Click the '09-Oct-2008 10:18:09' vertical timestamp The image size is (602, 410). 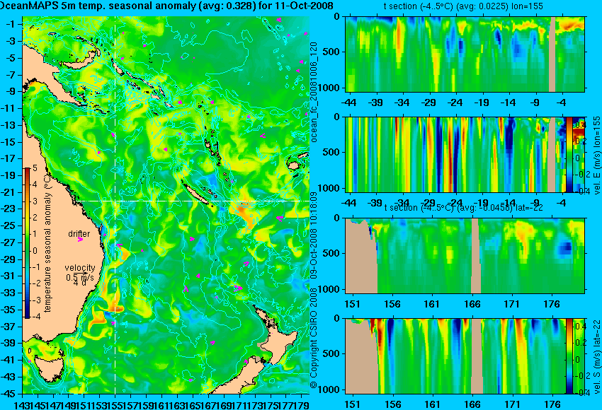click(313, 235)
